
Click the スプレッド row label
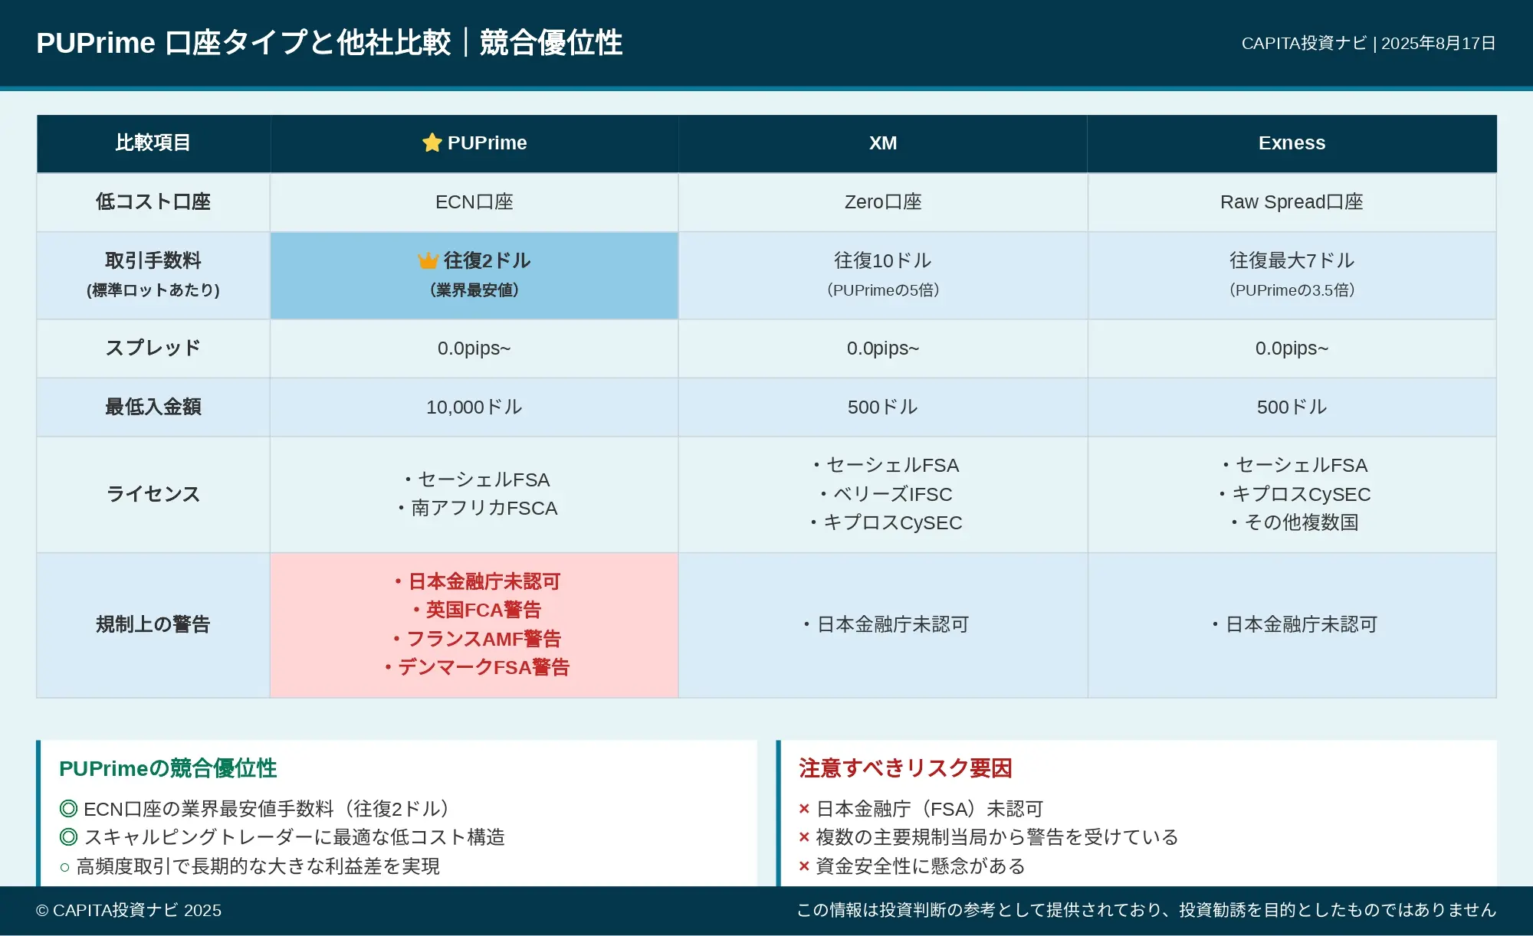pyautogui.click(x=153, y=349)
